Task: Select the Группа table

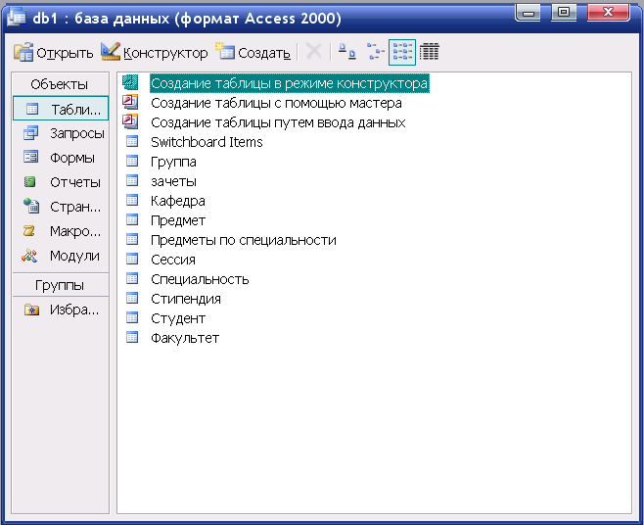Action: coord(173,162)
